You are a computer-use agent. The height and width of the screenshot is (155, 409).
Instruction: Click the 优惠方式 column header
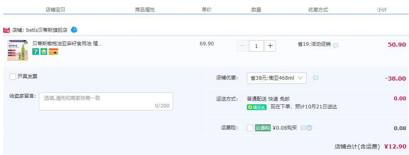point(318,10)
